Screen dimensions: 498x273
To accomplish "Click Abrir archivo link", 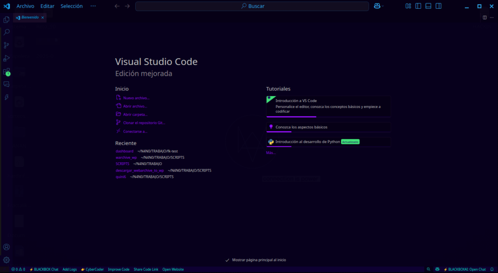I will tap(135, 106).
